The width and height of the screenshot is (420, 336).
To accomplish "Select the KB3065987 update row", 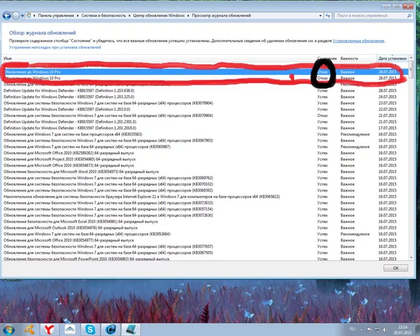I will pyautogui.click(x=205, y=146).
